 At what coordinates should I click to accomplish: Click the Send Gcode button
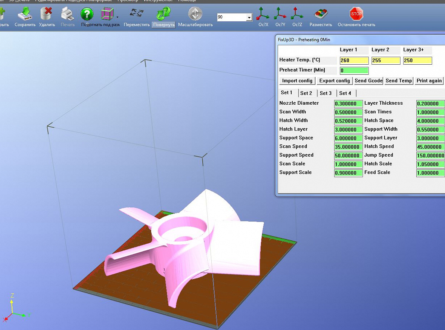coord(369,81)
